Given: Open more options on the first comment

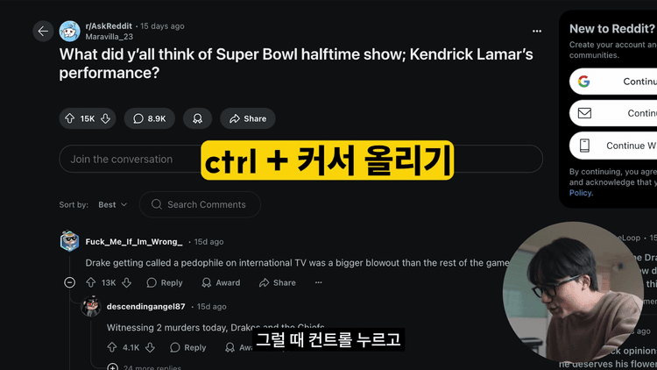Looking at the screenshot, I should (x=319, y=282).
